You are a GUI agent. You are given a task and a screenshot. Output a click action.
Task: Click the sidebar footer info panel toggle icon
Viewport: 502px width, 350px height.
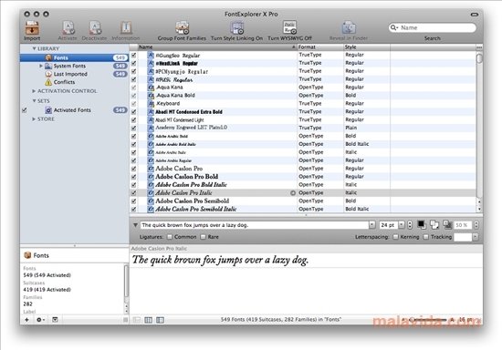[x=55, y=320]
